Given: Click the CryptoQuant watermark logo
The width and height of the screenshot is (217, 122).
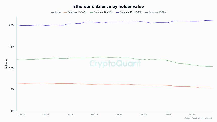Looking at the screenshot, I should 115,63.
